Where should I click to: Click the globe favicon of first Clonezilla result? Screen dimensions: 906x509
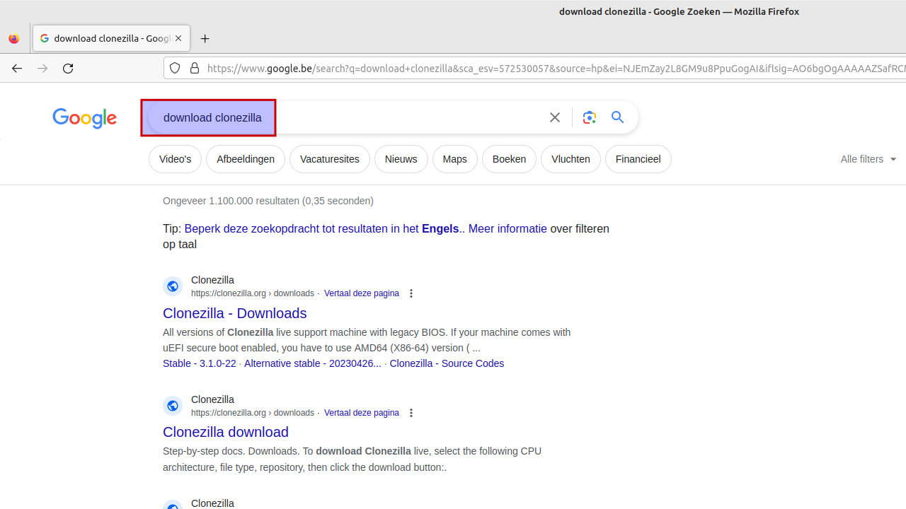coord(173,286)
